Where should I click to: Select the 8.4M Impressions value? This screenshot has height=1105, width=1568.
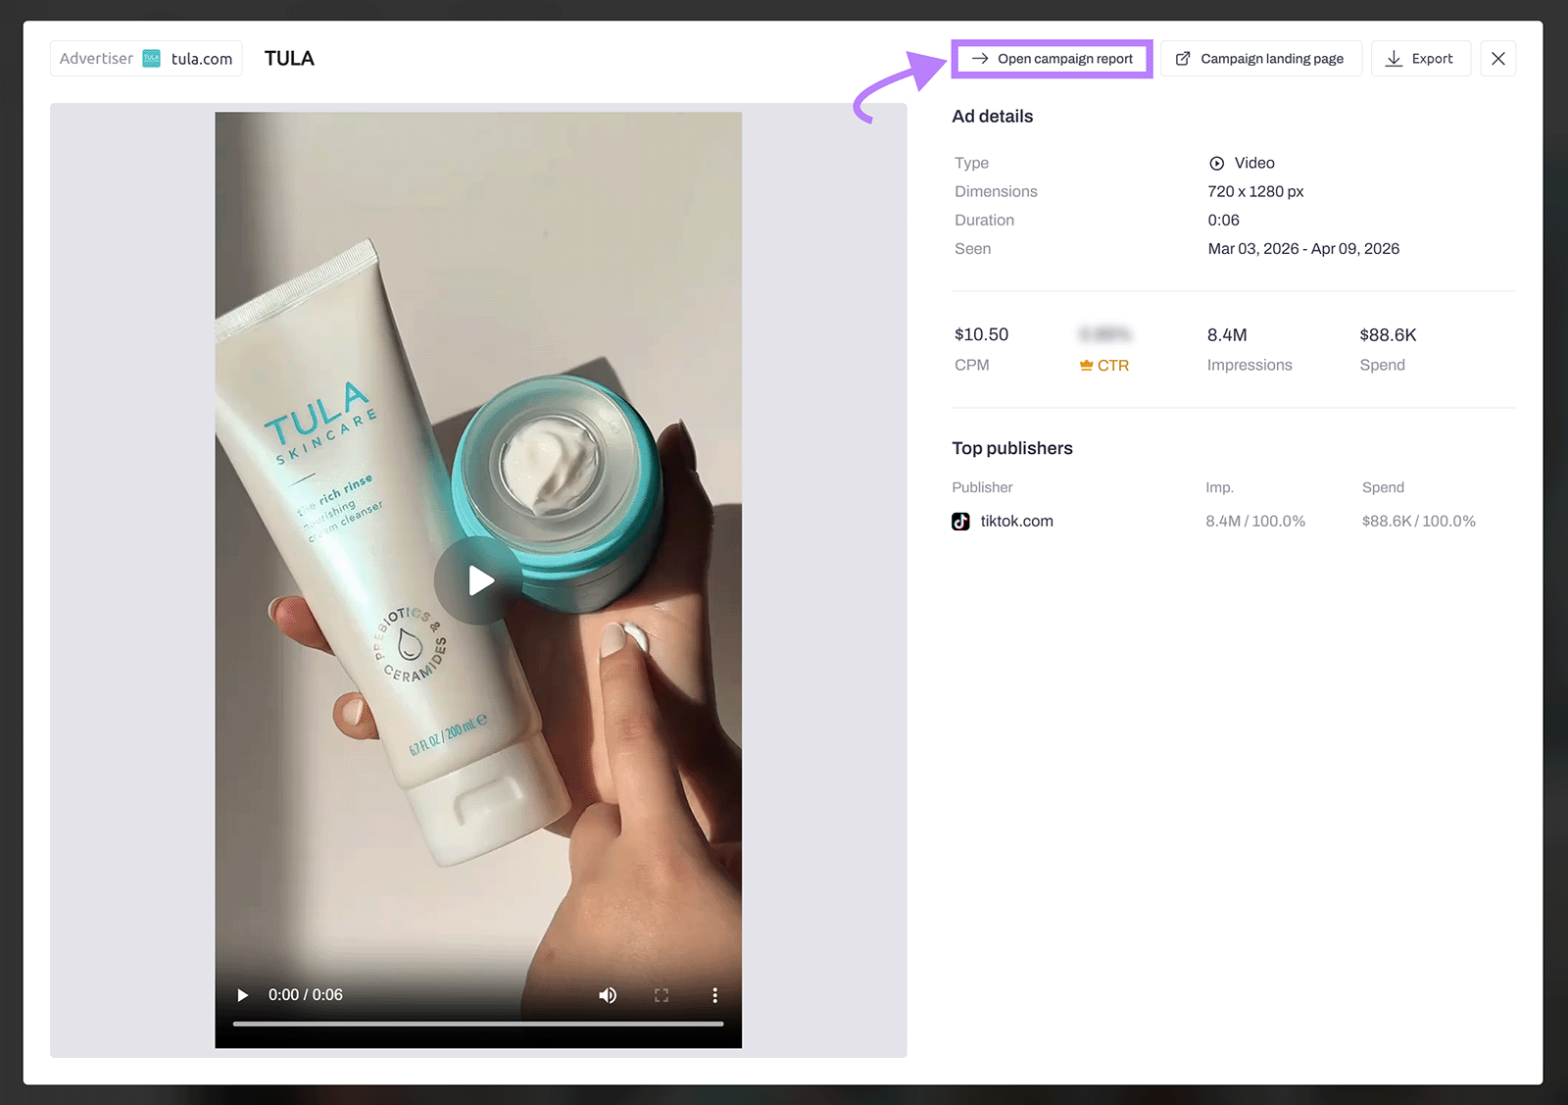pyautogui.click(x=1227, y=334)
